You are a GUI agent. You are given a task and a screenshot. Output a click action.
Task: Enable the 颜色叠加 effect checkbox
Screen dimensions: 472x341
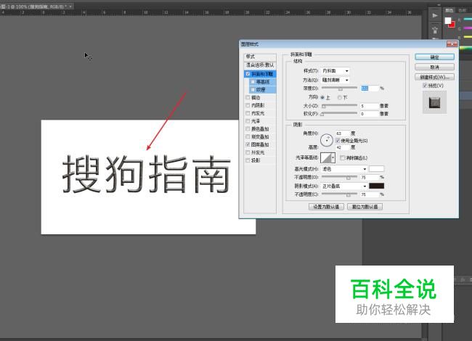point(248,128)
